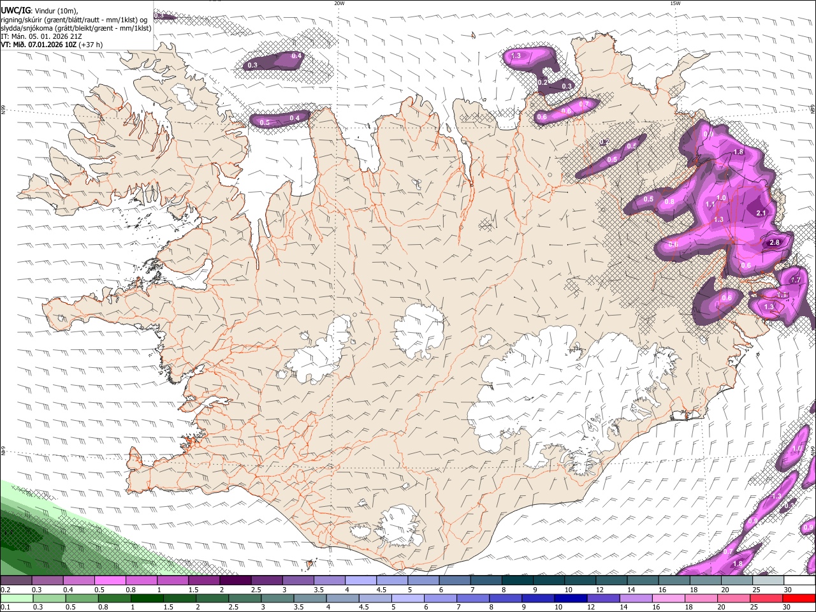Click the coral red swatch between 25 and 30
The height and width of the screenshot is (612, 816).
click(768, 598)
